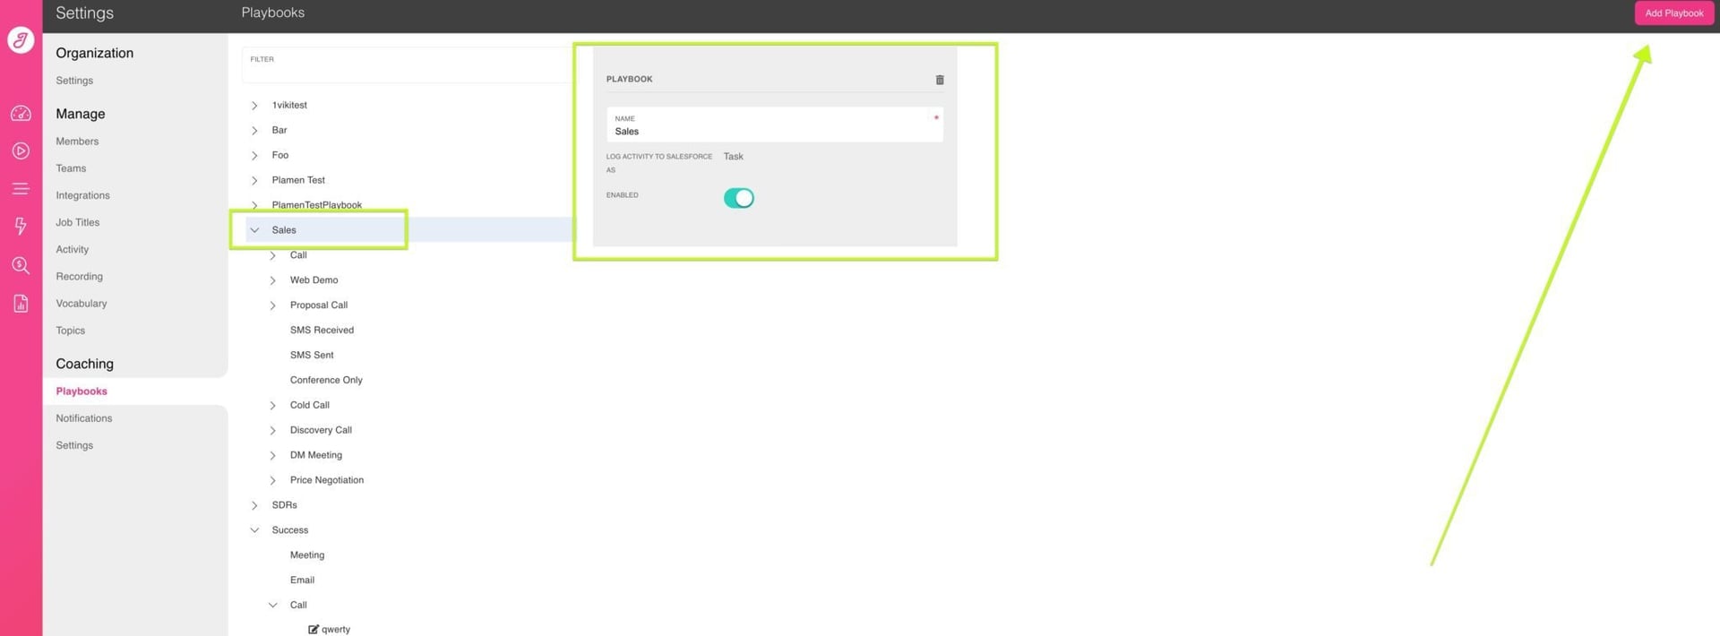
Task: Open the report document icon in sidebar
Action: pyautogui.click(x=21, y=304)
